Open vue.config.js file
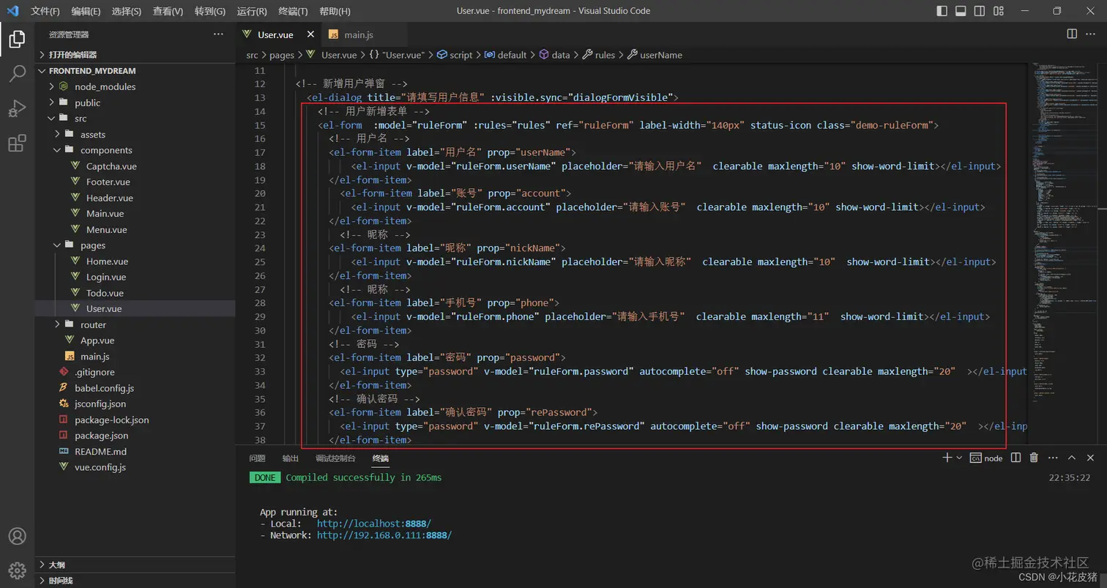The width and height of the screenshot is (1107, 588). tap(135, 467)
